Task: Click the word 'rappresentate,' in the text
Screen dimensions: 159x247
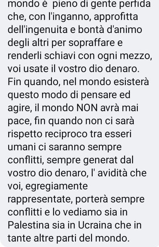Action: click(x=40, y=199)
